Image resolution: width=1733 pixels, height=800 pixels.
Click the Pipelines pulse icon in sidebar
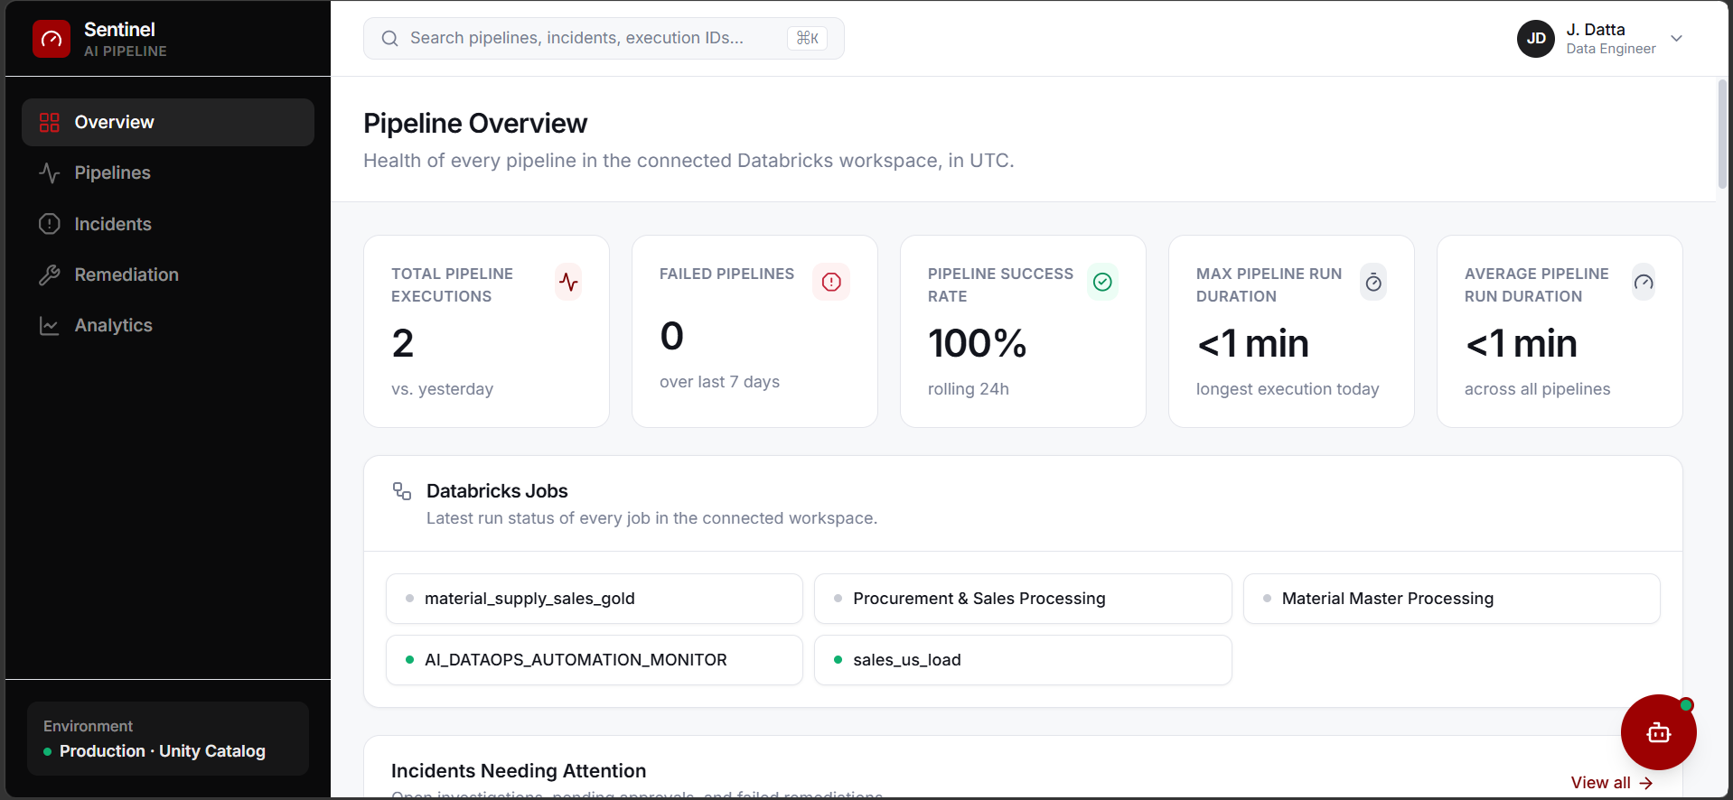pyautogui.click(x=50, y=172)
